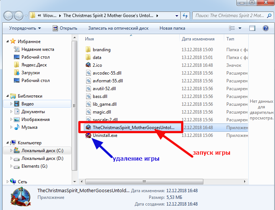
Task: Open Локальный диск (D:)
Action: point(42,158)
